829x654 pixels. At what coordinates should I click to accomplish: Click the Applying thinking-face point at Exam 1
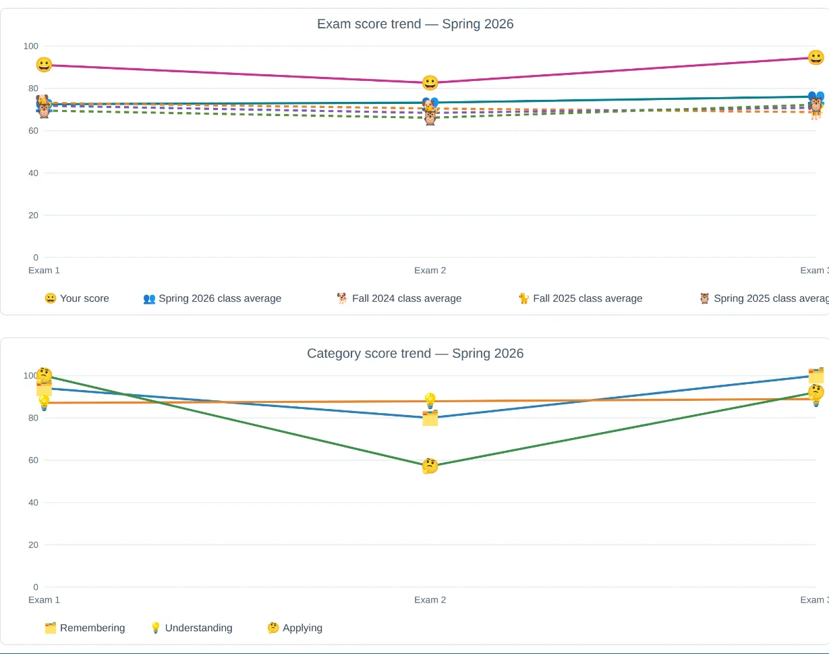tap(44, 375)
